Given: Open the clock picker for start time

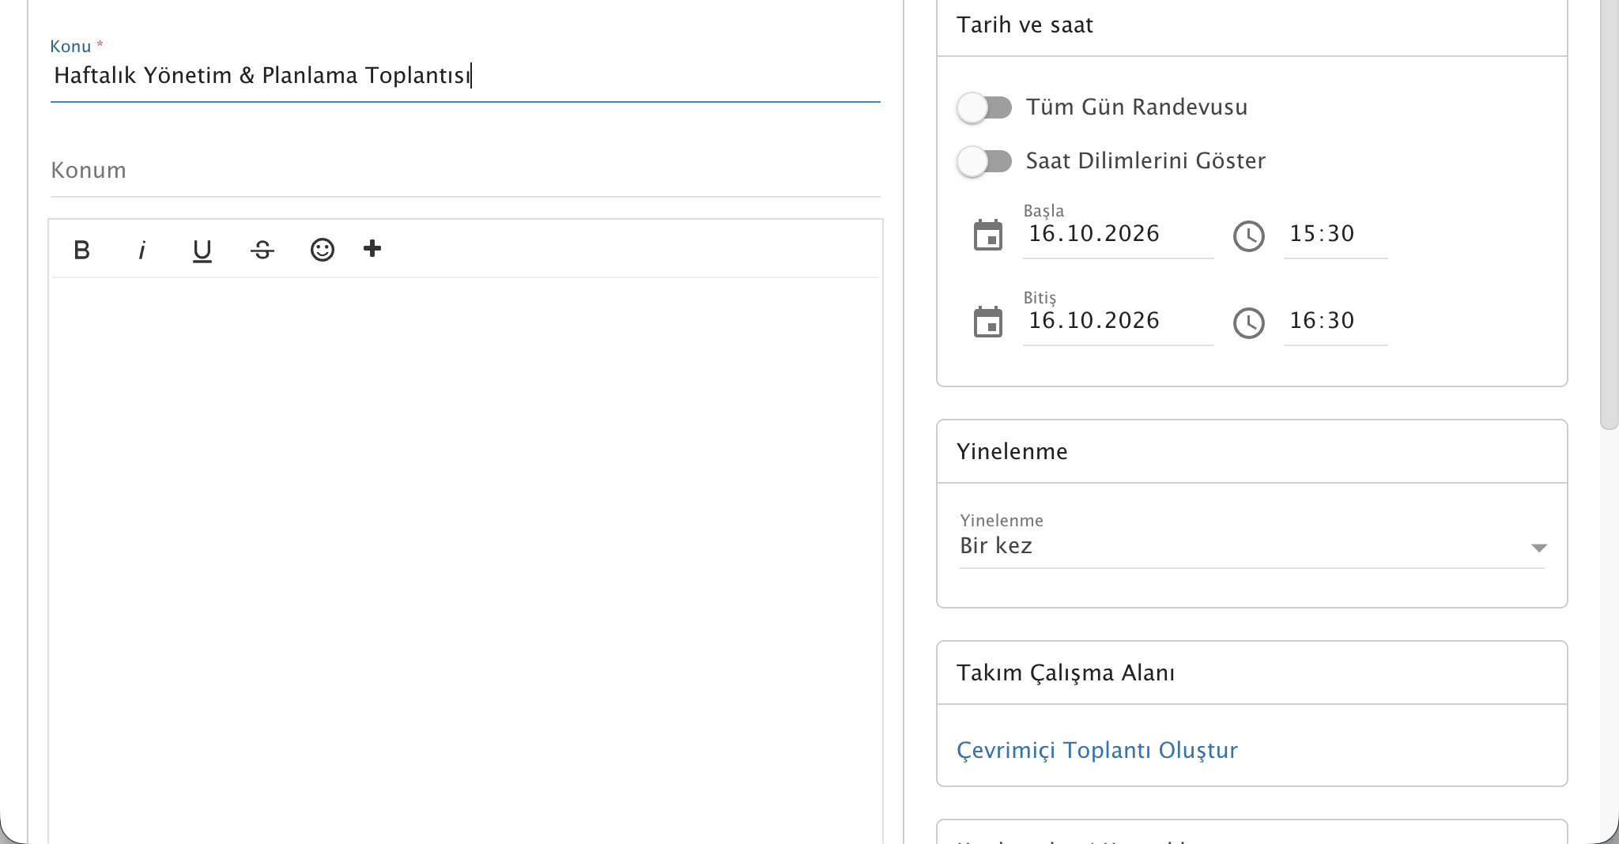Looking at the screenshot, I should point(1249,235).
